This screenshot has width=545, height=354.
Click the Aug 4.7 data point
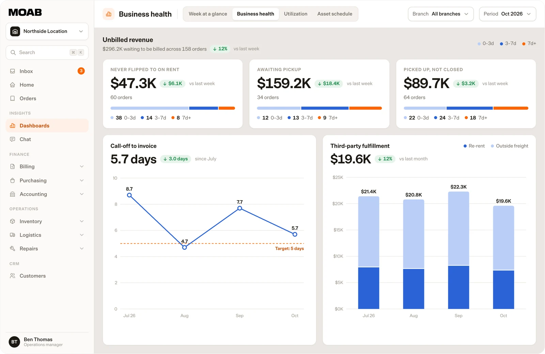coord(184,247)
